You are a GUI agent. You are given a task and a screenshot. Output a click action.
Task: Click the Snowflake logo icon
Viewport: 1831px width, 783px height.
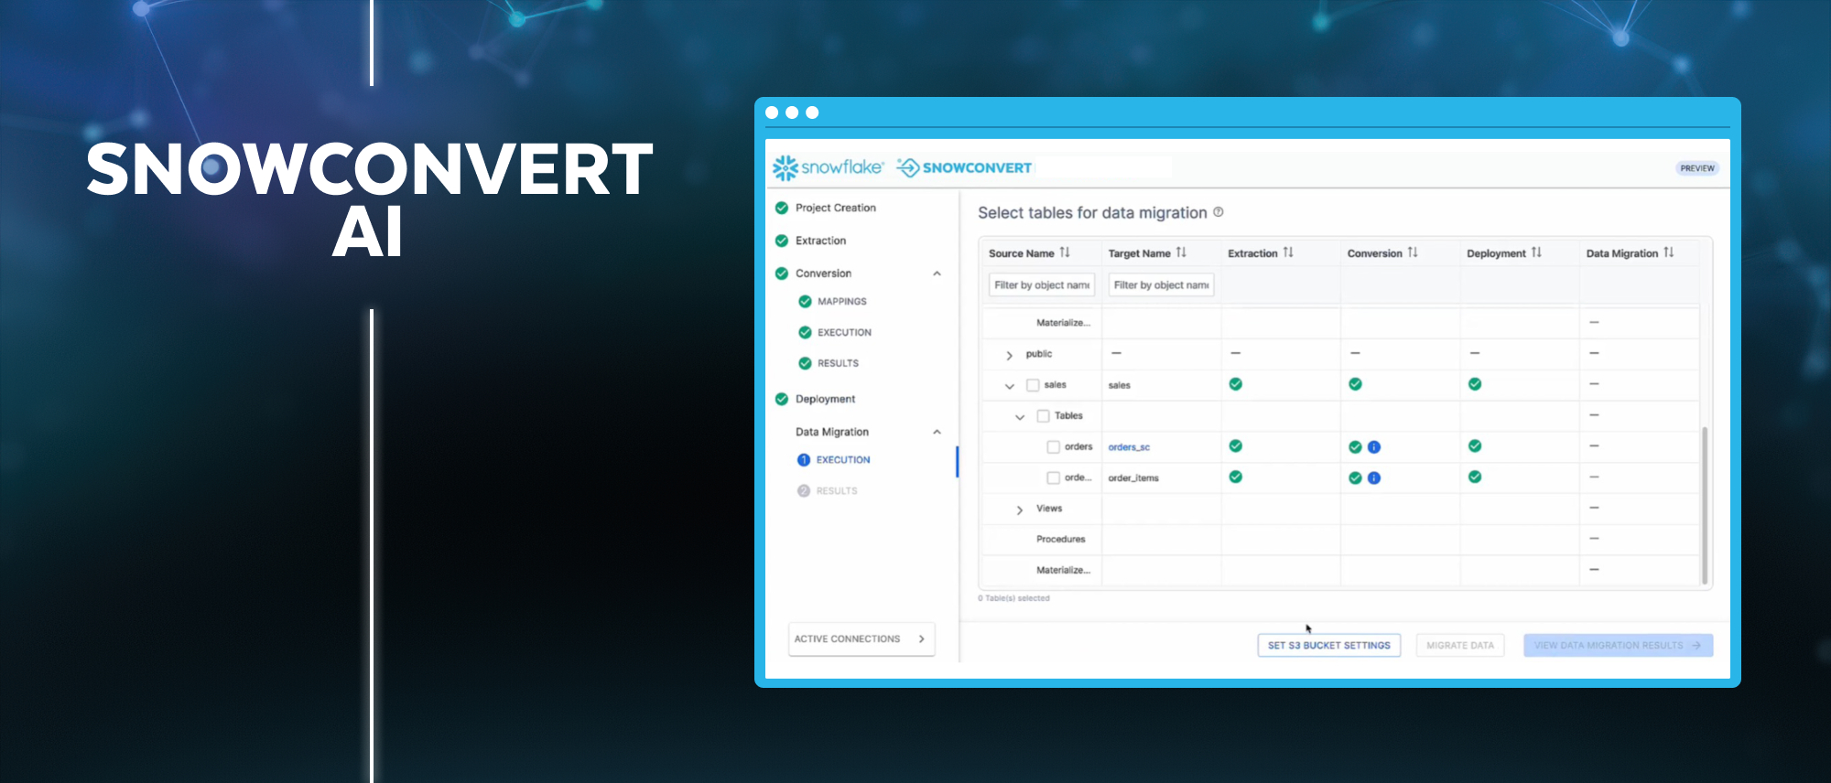tap(785, 167)
